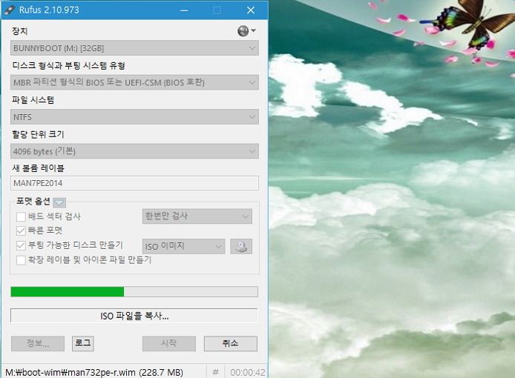Close the Rufus 2.10.973 window
The image size is (515, 378).
pyautogui.click(x=251, y=10)
